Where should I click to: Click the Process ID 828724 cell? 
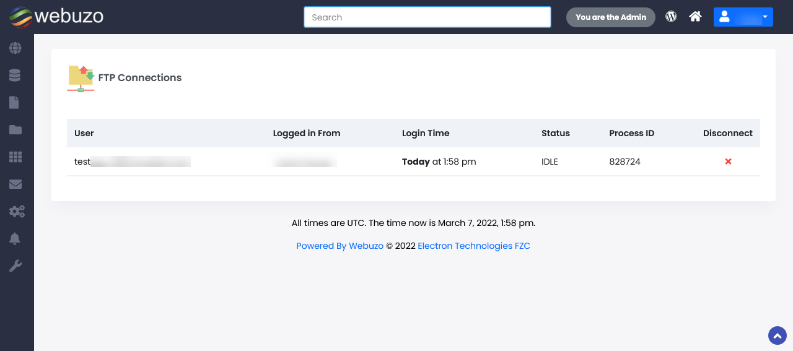coord(624,162)
